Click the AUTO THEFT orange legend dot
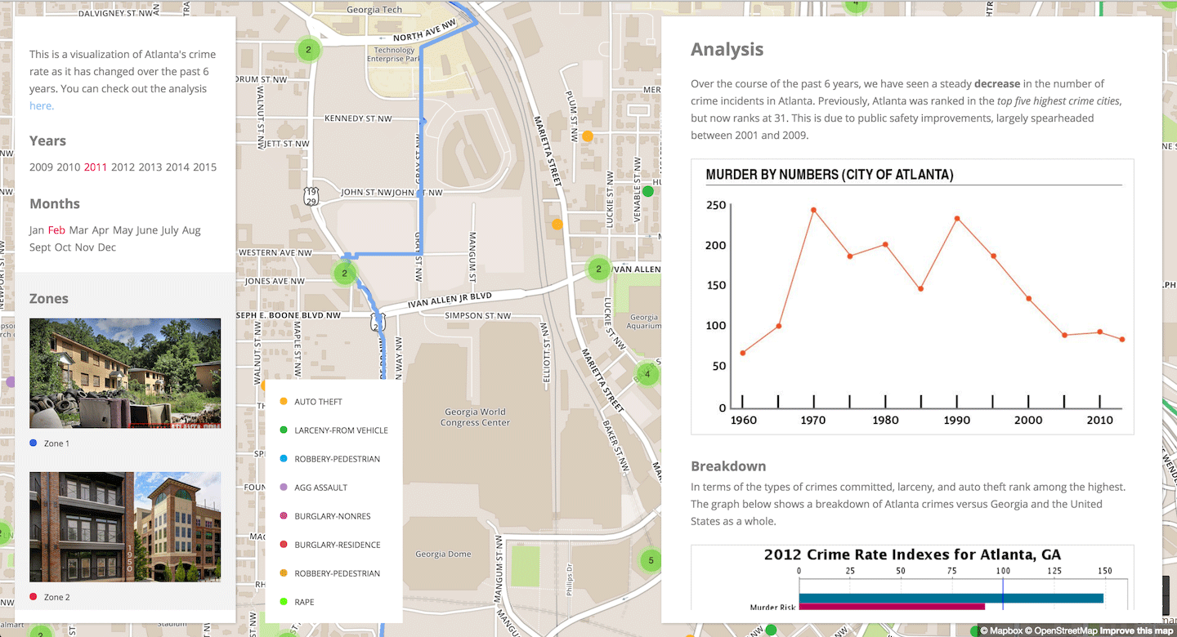 coord(284,402)
